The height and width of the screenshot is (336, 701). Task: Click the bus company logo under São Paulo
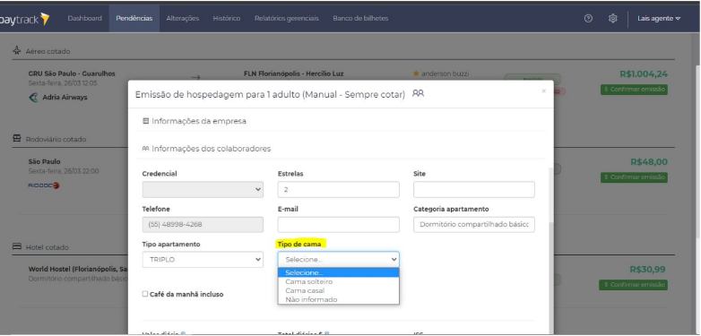pos(44,185)
